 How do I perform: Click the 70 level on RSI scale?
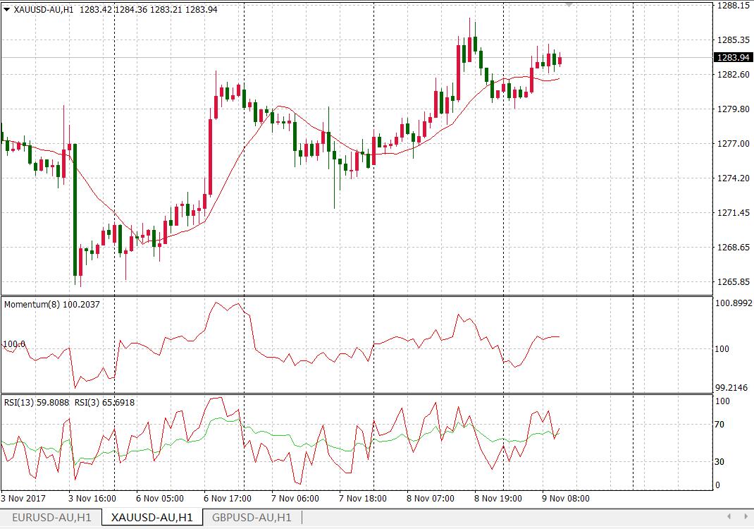tap(720, 425)
